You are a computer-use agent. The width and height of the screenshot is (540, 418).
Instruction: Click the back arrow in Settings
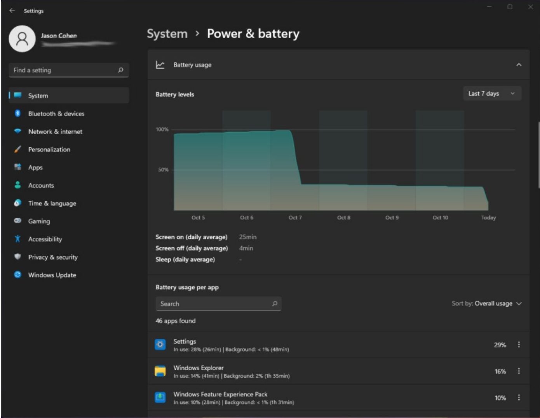(x=12, y=10)
